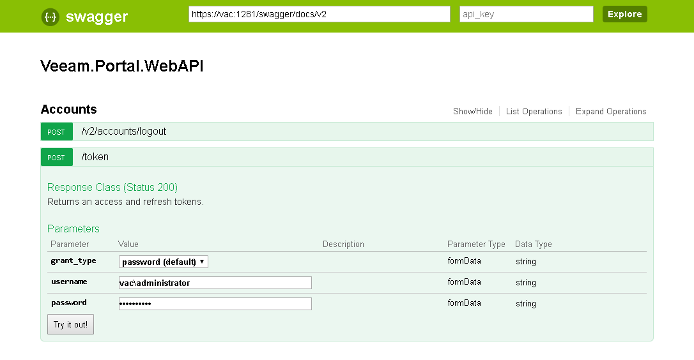
Task: Click the username input field
Action: pos(215,283)
